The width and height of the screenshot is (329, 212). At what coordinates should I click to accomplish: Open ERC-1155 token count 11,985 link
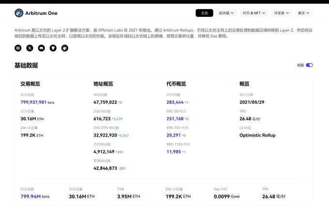click(x=174, y=152)
